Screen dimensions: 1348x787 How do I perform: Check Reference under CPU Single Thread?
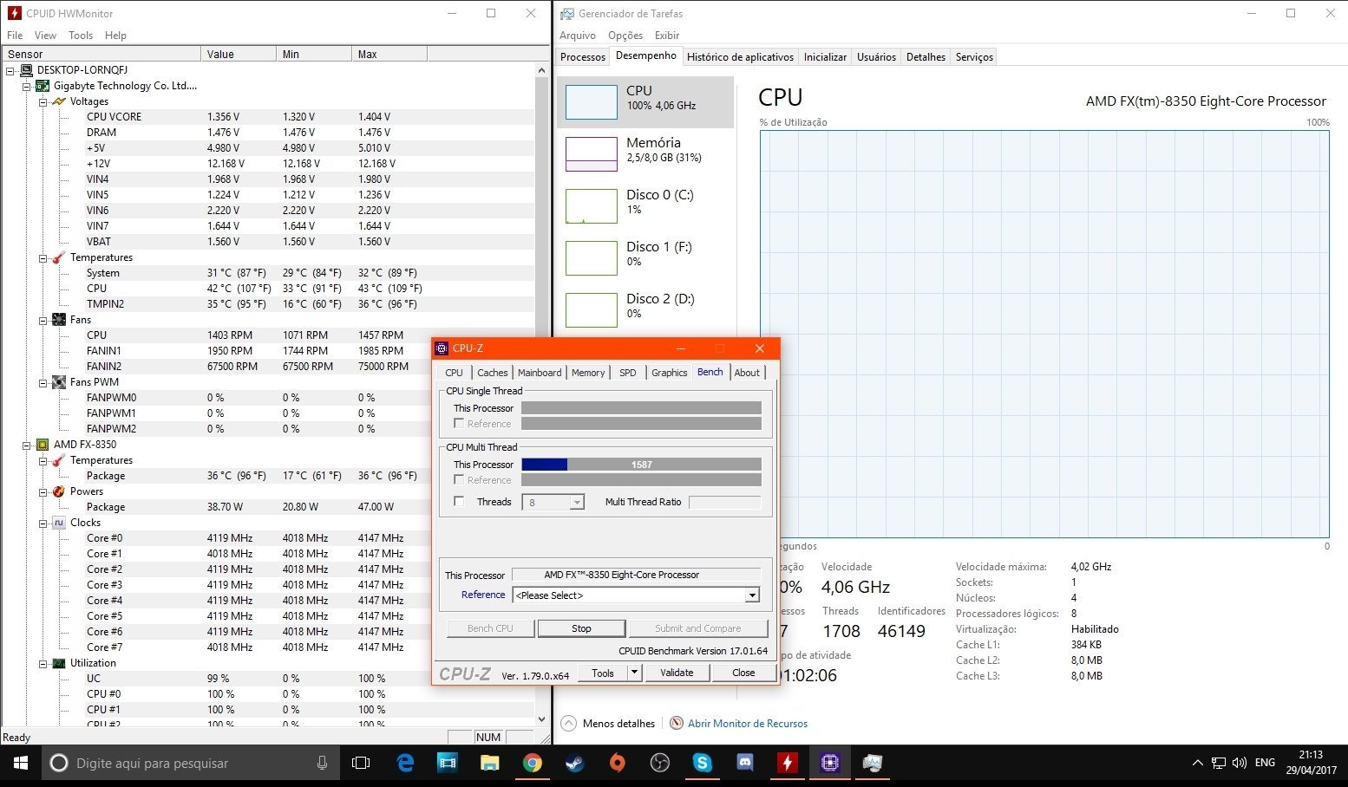(459, 424)
